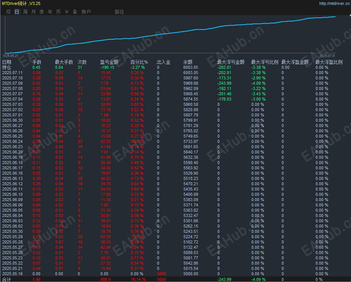The width and height of the screenshot is (351, 282).
Task: Select the 2025.07.09 date row
Action: coord(12,83)
